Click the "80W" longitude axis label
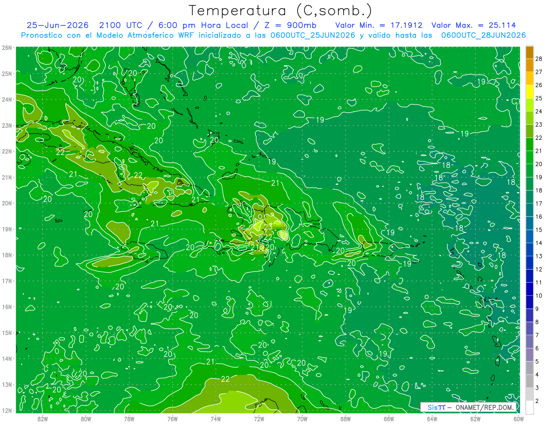This screenshot has width=551, height=425. coord(85,418)
